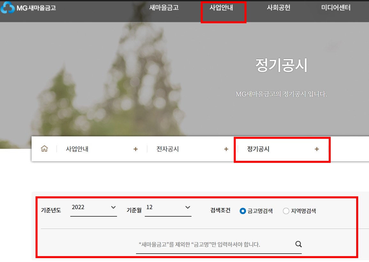Click the 정기공시 page heading
This screenshot has width=369, height=262.
point(281,65)
